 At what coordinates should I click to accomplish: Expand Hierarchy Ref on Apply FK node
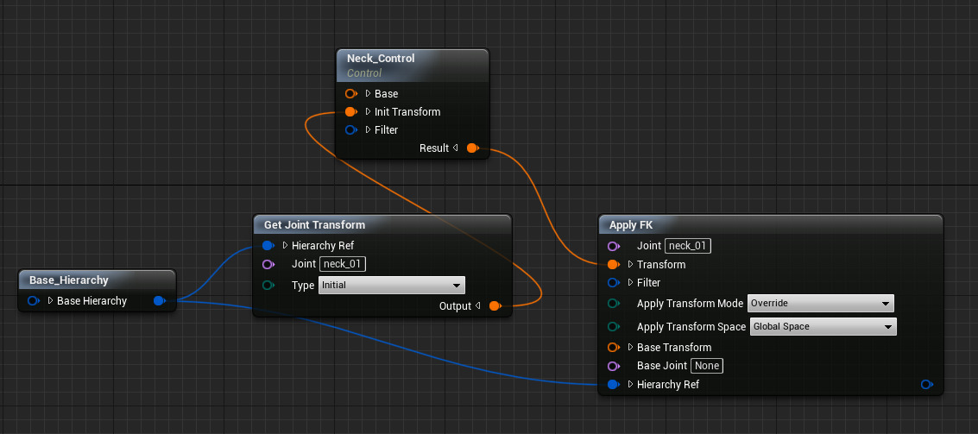coord(631,384)
